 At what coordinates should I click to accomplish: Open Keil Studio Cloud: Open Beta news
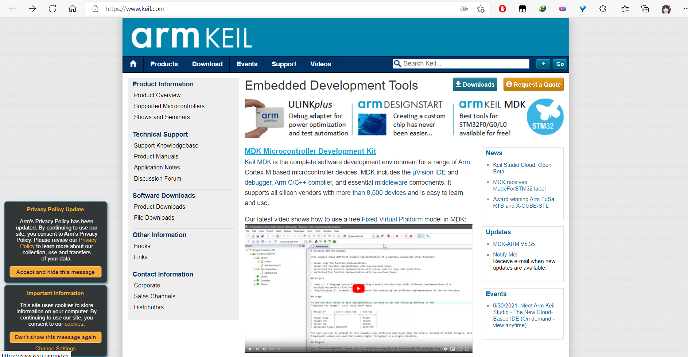[x=522, y=168]
